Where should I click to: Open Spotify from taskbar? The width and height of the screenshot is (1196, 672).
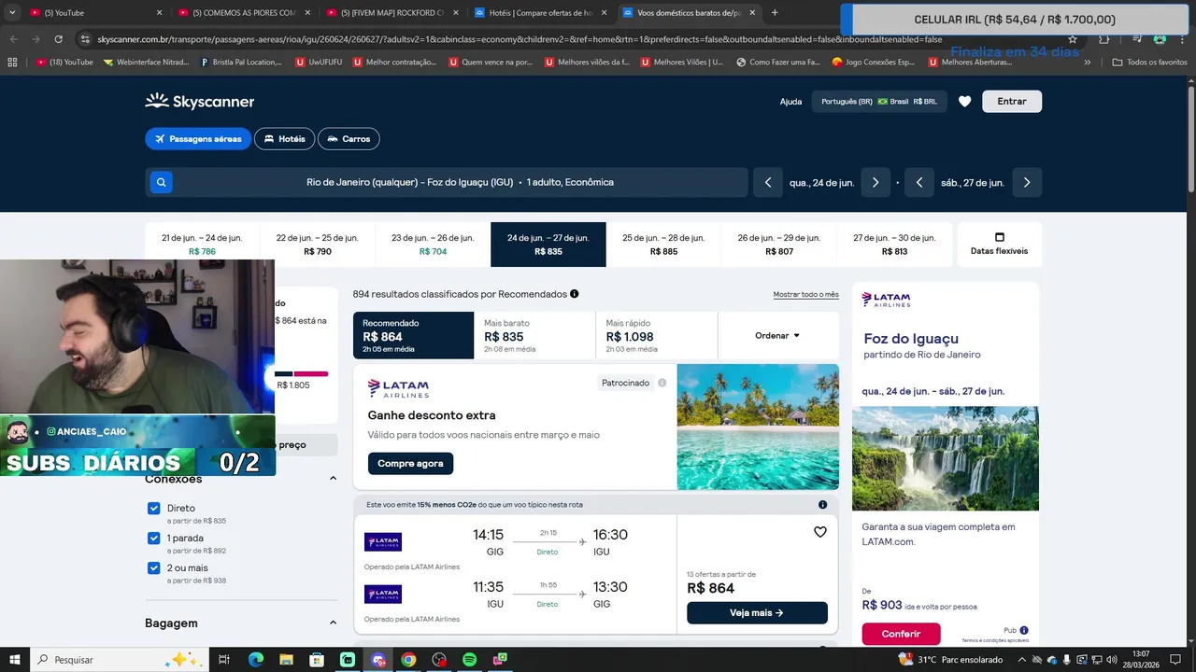tap(470, 660)
